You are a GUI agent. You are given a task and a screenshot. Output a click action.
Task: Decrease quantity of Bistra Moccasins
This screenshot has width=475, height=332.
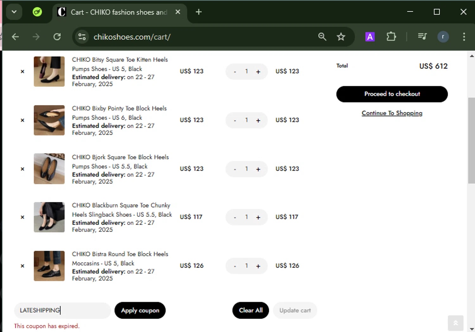pos(235,266)
